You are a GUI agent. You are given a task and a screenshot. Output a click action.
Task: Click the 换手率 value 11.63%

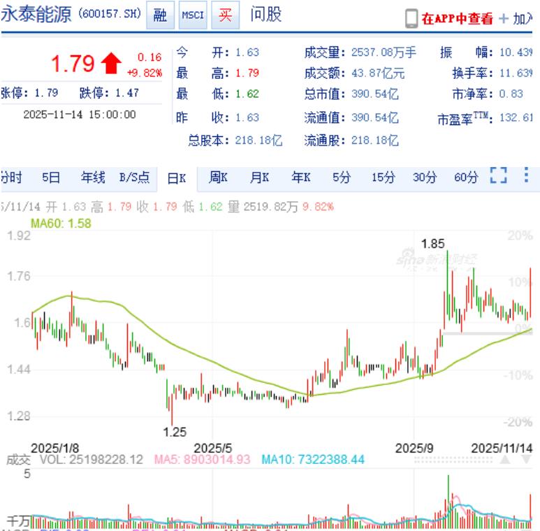coord(516,73)
